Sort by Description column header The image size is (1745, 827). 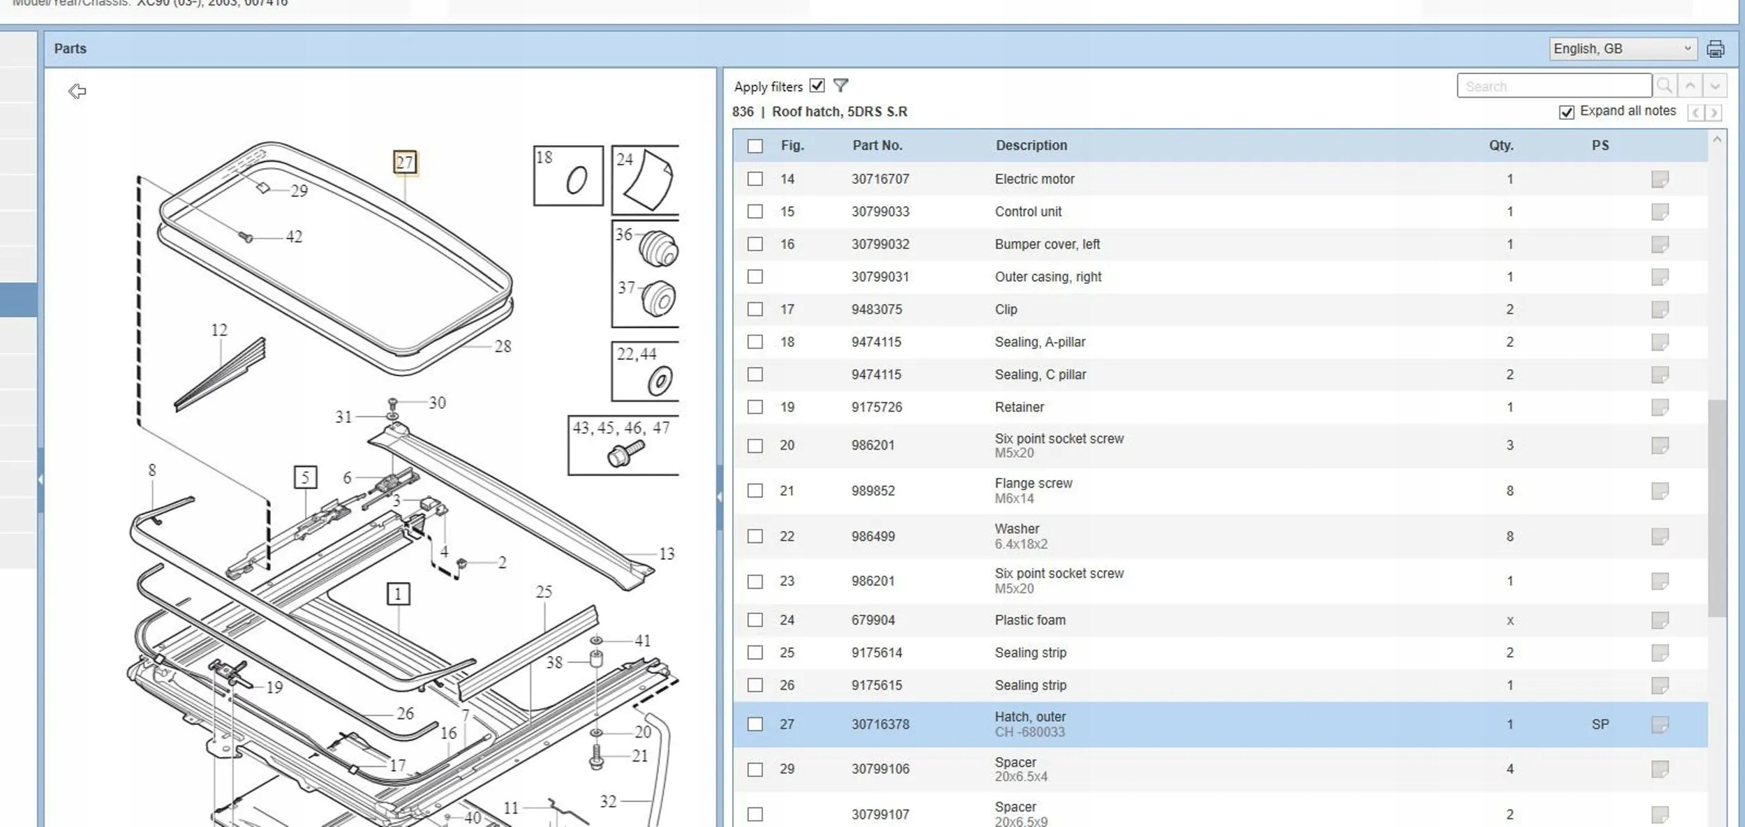pyautogui.click(x=1031, y=145)
